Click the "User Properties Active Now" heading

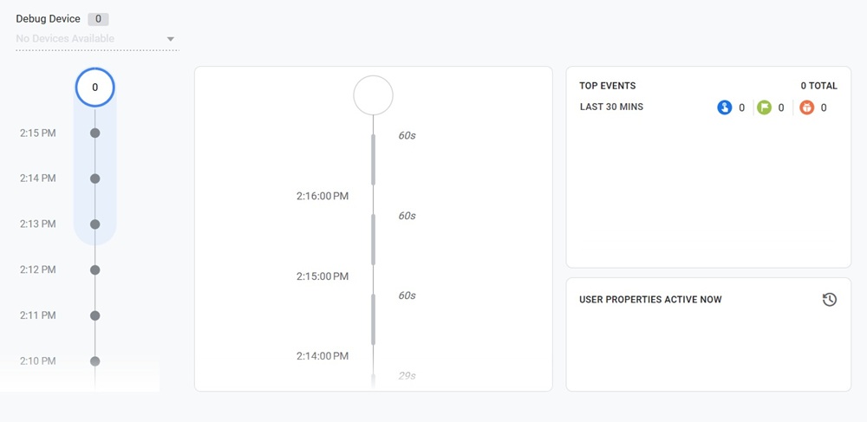pyautogui.click(x=650, y=300)
